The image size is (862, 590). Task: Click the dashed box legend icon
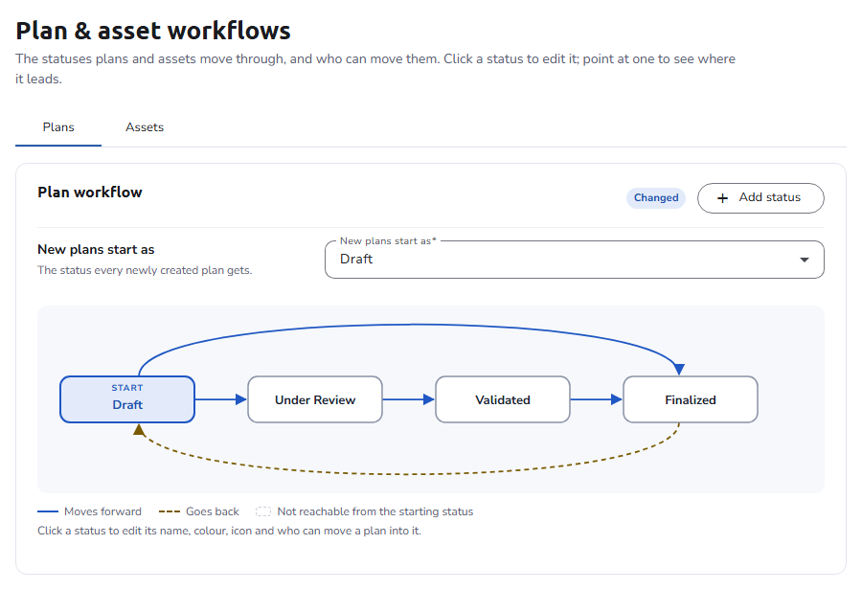point(263,511)
